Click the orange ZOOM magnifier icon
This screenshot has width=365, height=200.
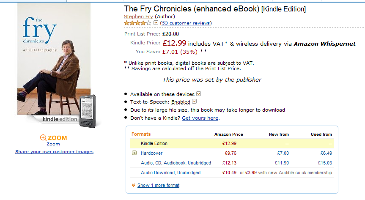[x=43, y=137]
